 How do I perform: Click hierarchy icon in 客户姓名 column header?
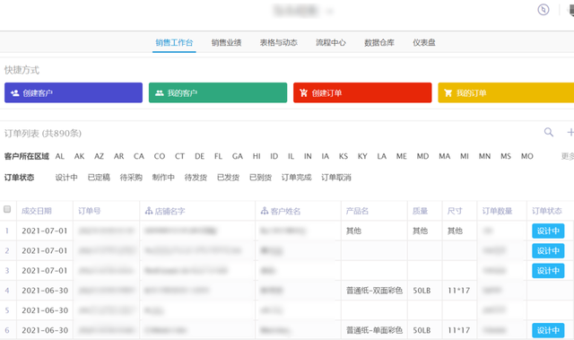click(265, 211)
